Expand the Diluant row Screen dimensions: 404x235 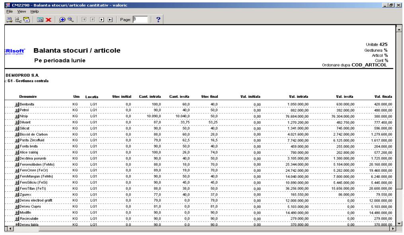[x=17, y=122]
